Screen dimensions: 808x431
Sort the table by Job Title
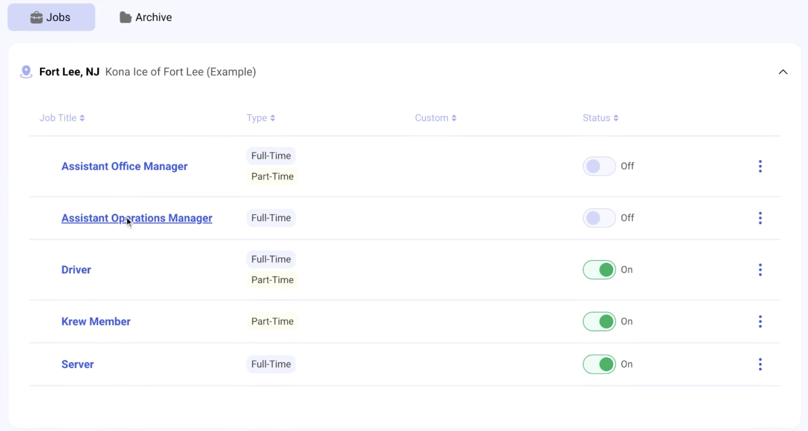[x=62, y=118]
